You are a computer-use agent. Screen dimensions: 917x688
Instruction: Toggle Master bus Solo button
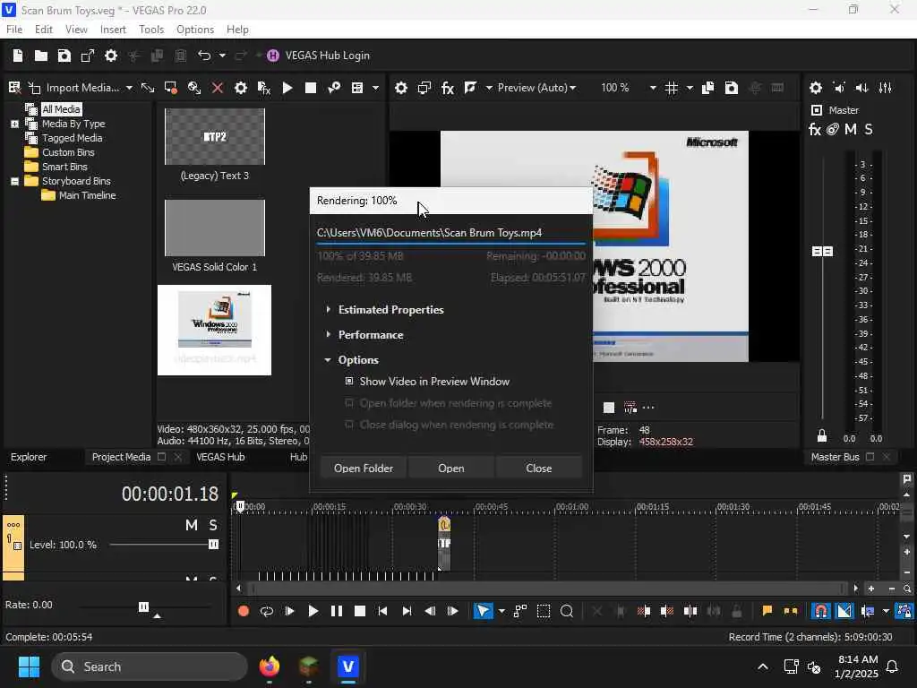[869, 129]
